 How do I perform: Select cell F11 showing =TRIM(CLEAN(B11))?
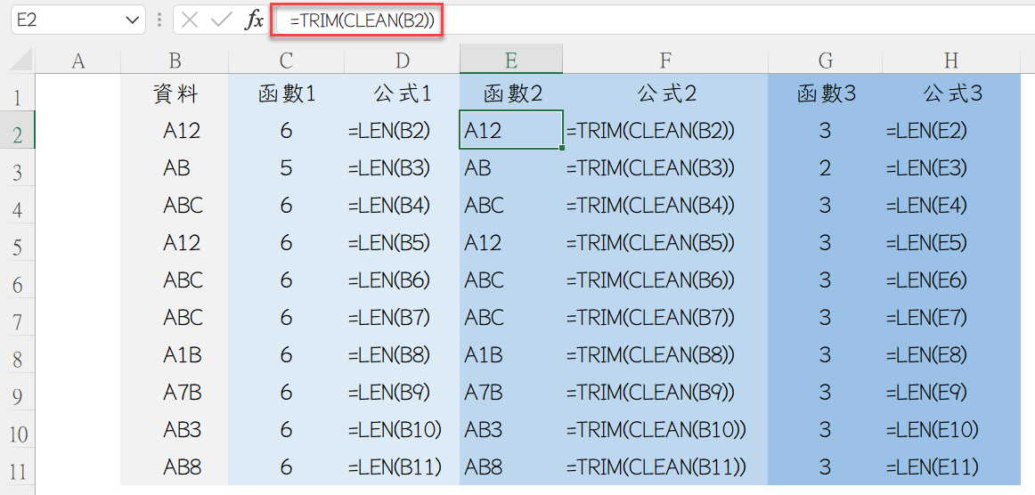click(664, 467)
